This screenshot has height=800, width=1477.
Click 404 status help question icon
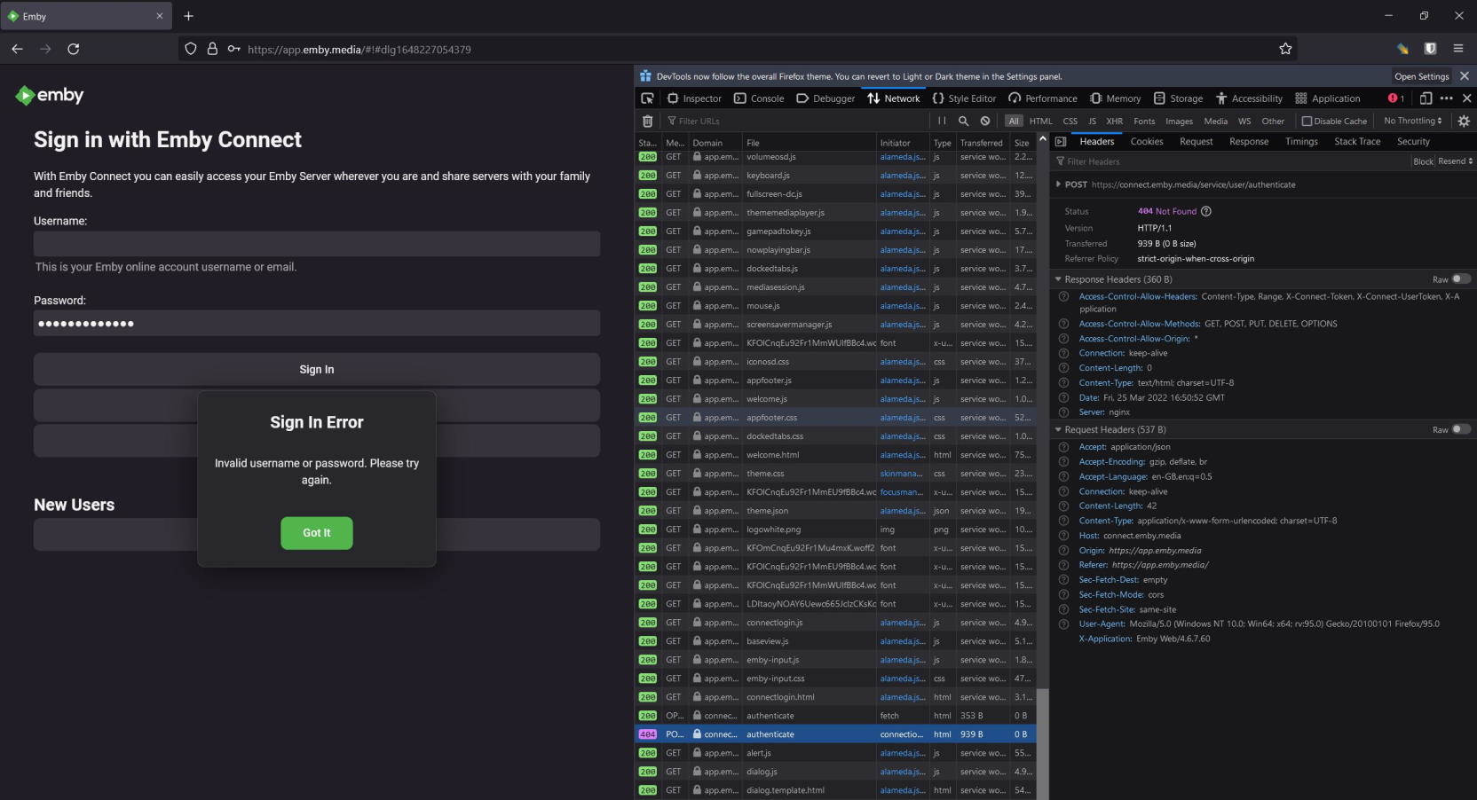tap(1205, 211)
